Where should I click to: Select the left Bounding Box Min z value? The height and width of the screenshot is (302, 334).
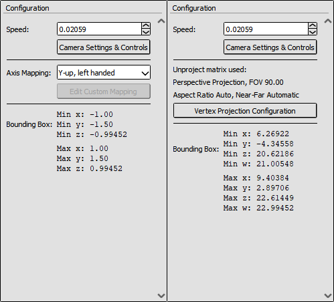[108, 134]
